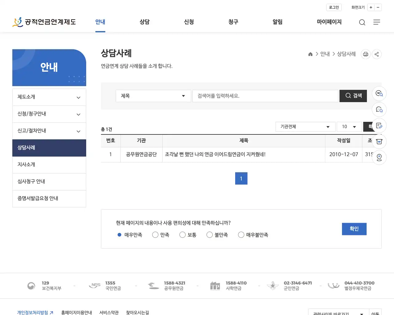This screenshot has width=394, height=315.
Task: Click the branch location pin quick icon
Action: [379, 157]
